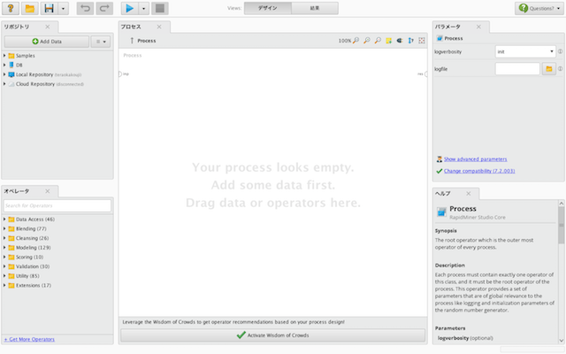Close the リポジトリ panel tab

[x=48, y=27]
